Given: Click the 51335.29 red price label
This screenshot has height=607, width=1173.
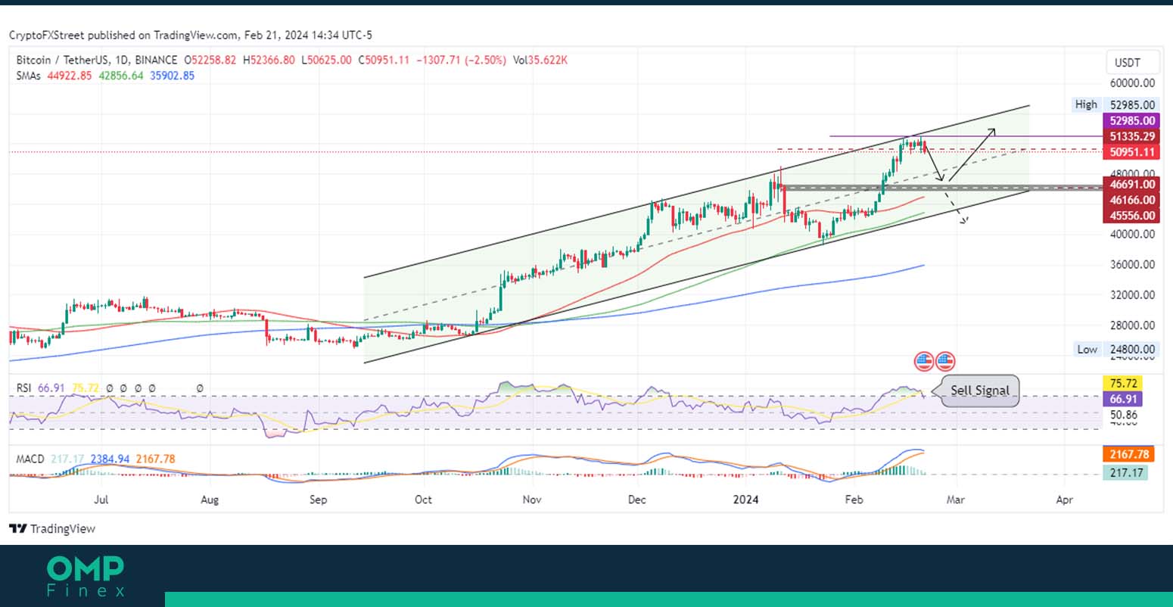Looking at the screenshot, I should 1132,136.
